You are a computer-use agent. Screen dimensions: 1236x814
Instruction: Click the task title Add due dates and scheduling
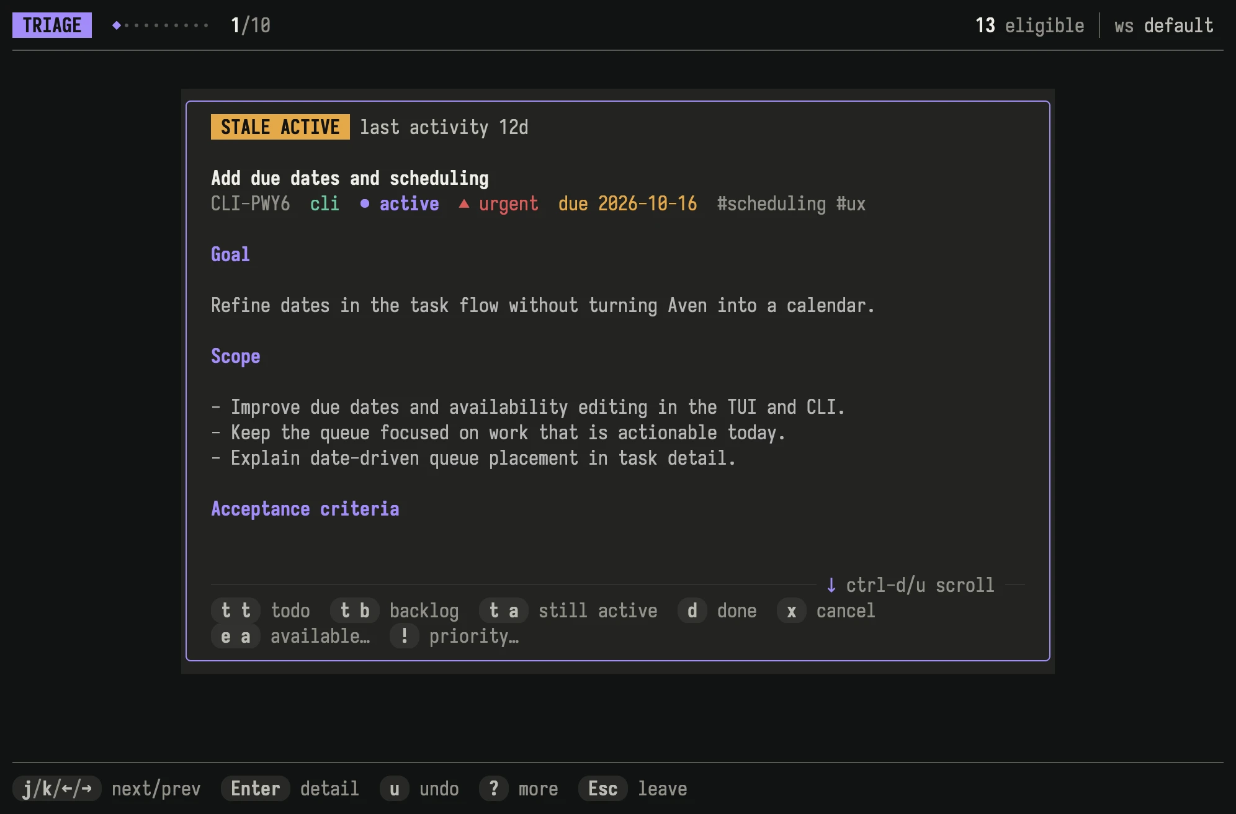coord(350,178)
